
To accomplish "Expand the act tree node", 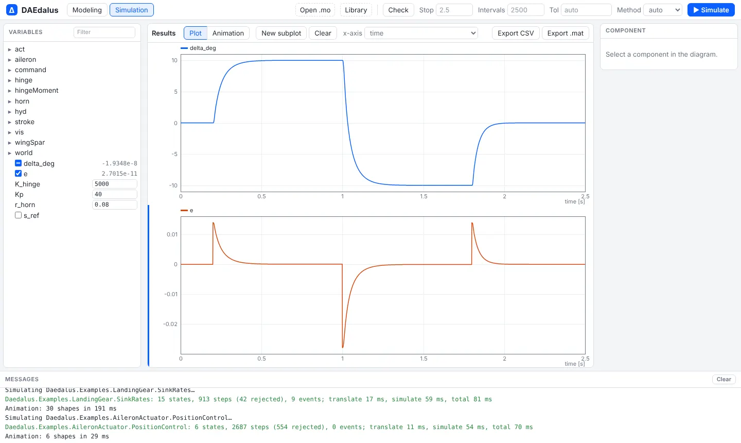I will pyautogui.click(x=10, y=49).
